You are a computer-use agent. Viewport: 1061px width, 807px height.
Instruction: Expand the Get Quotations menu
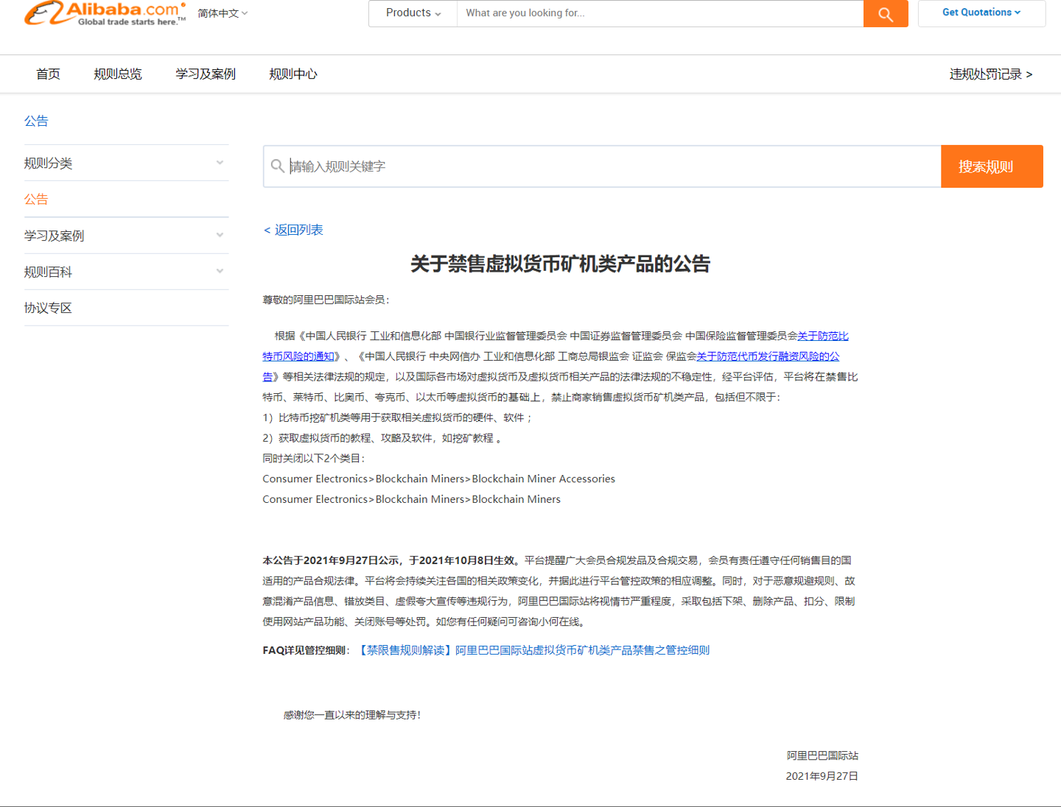981,13
